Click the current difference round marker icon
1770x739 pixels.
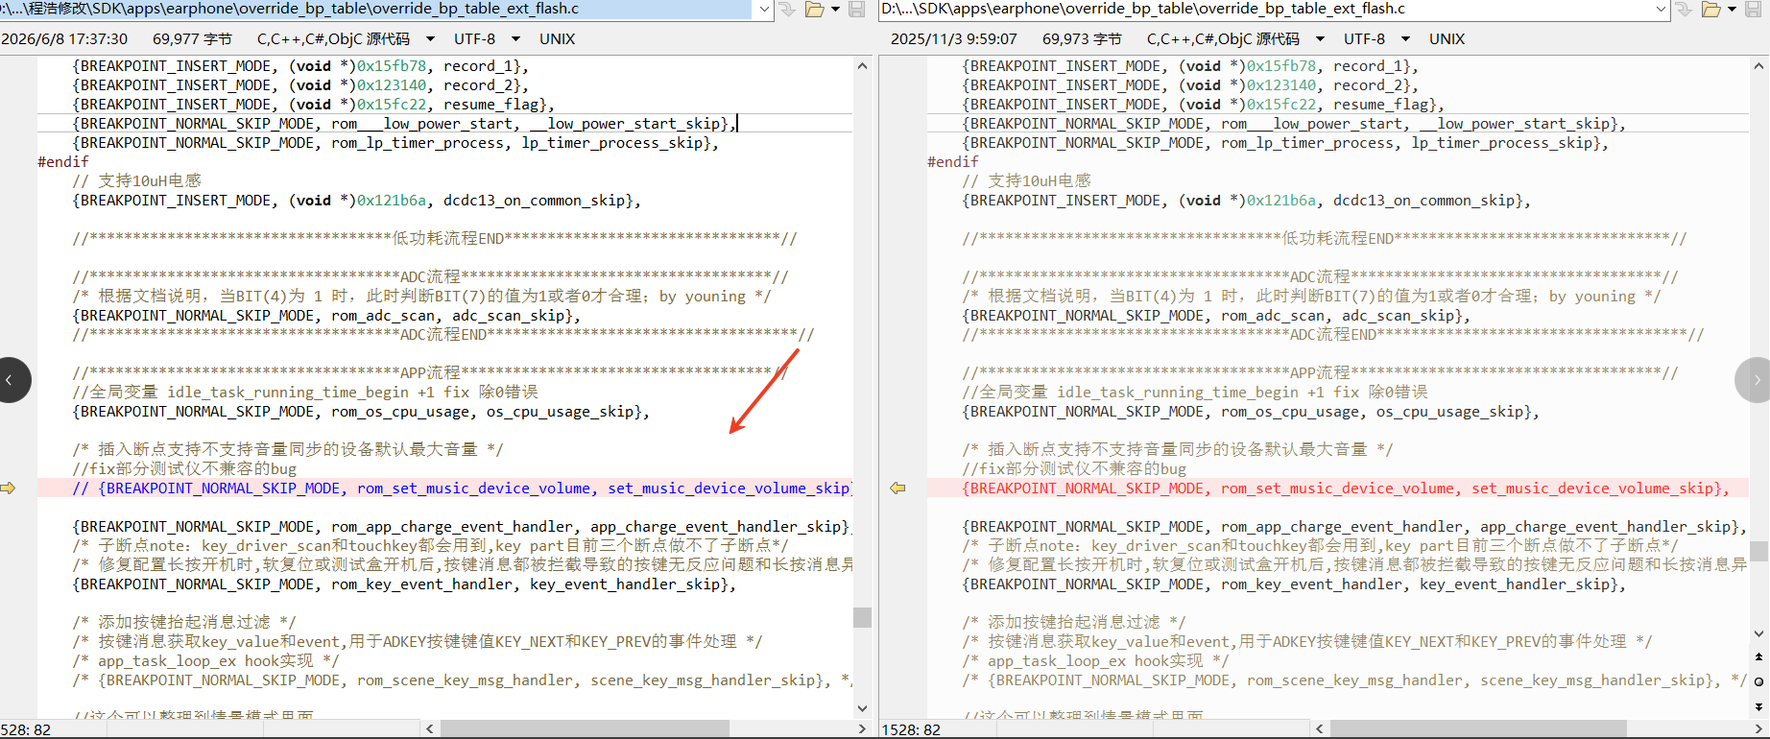[1758, 681]
